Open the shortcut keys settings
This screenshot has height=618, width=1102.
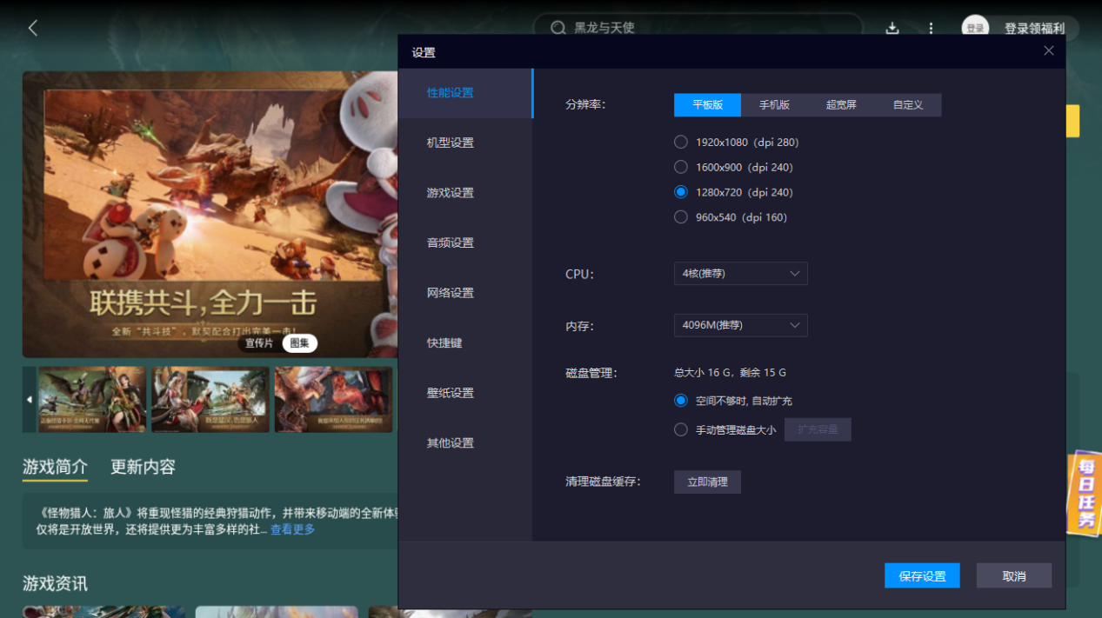[444, 343]
